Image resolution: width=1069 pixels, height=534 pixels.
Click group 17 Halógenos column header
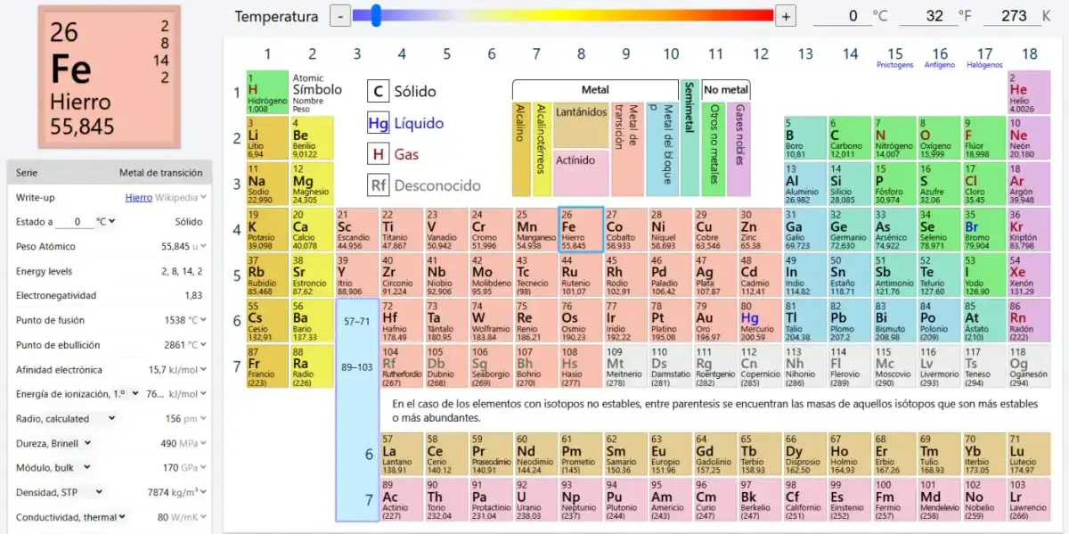click(984, 57)
